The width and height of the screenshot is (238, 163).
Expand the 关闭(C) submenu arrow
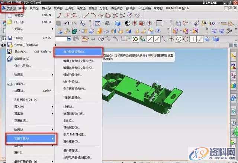52,29
